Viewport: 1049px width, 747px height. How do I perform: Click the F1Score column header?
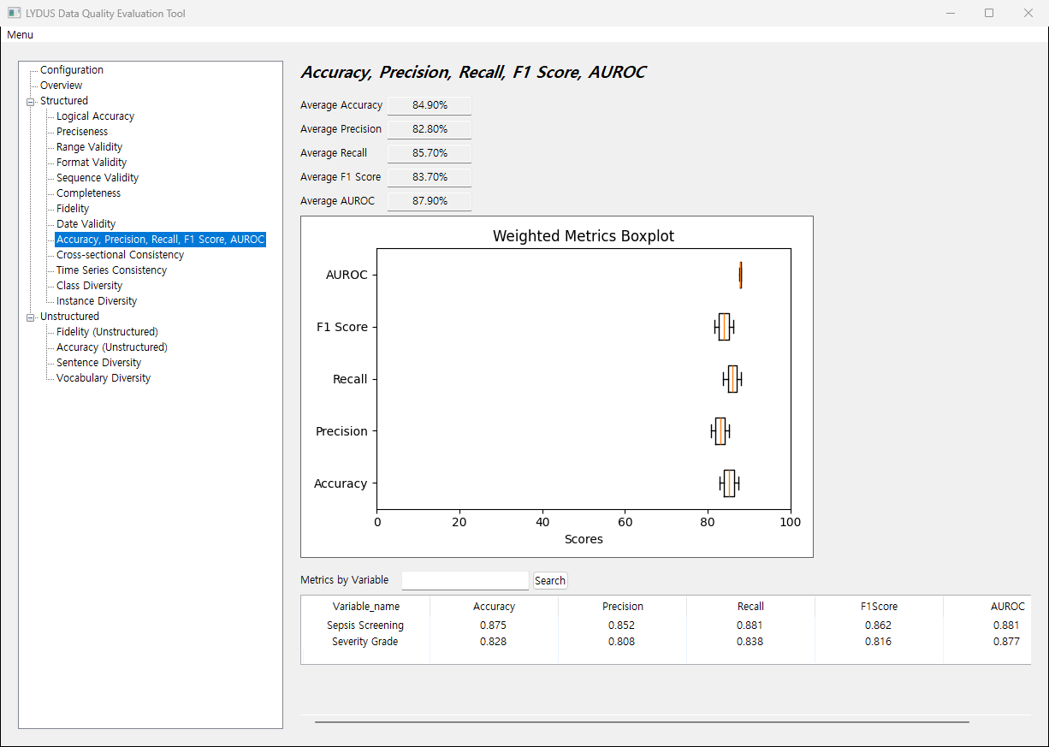coord(880,607)
